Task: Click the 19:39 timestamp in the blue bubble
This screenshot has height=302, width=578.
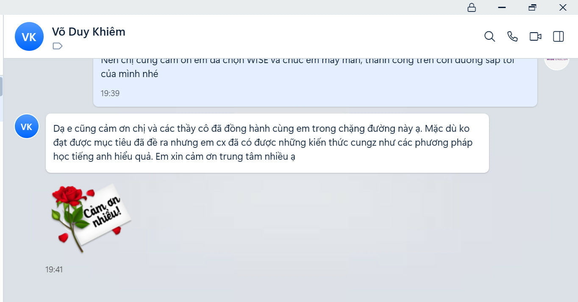Action: (x=110, y=93)
